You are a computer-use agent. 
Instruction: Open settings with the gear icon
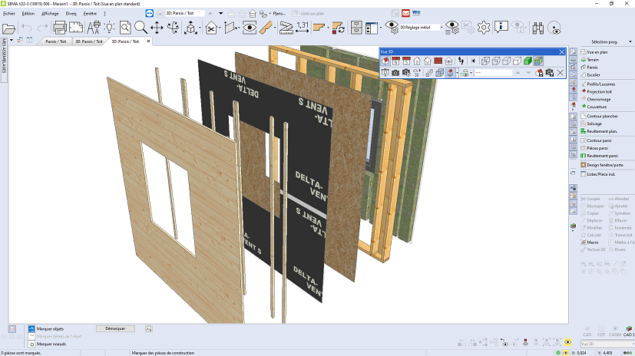[x=483, y=27]
